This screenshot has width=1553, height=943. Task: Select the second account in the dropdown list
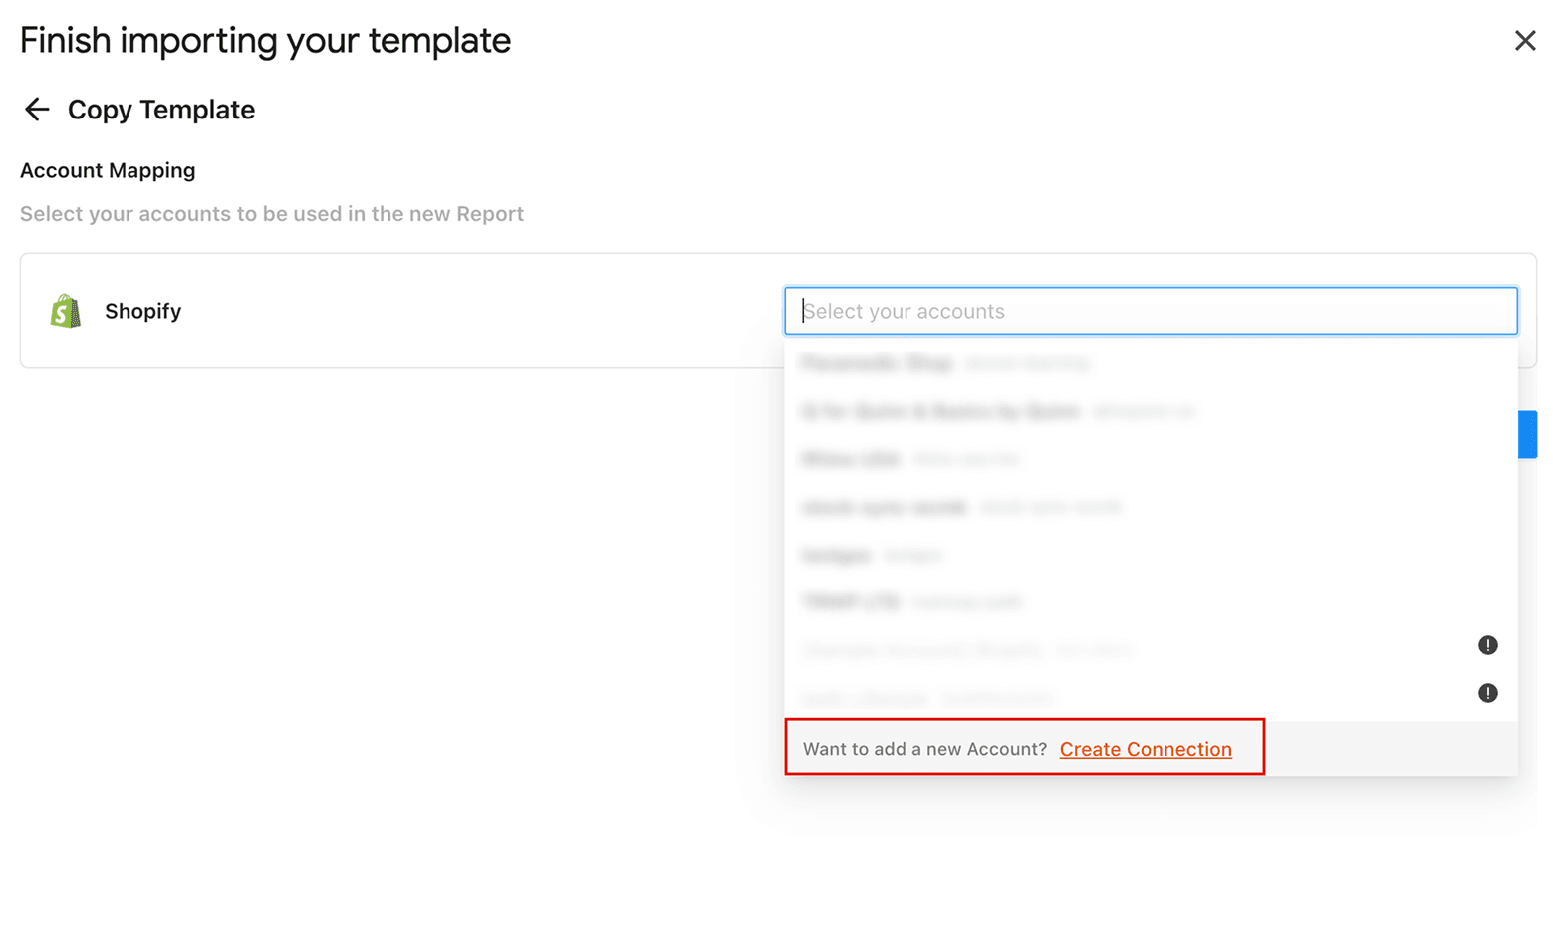[x=996, y=411]
